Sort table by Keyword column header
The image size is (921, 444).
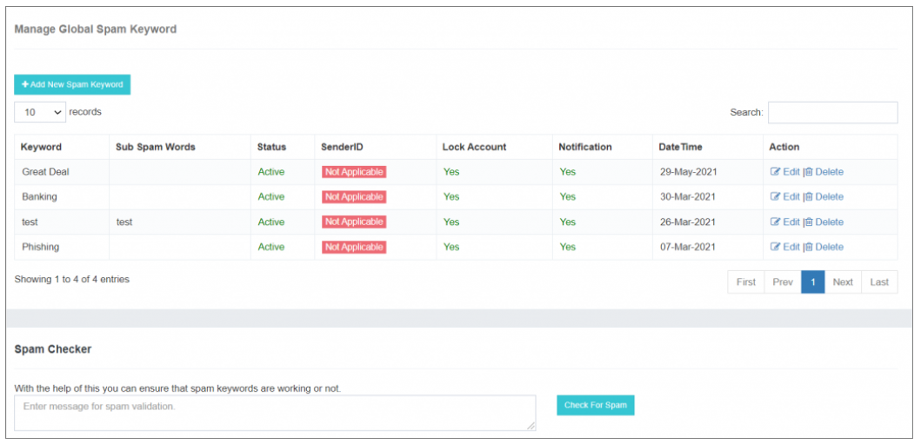coord(41,147)
